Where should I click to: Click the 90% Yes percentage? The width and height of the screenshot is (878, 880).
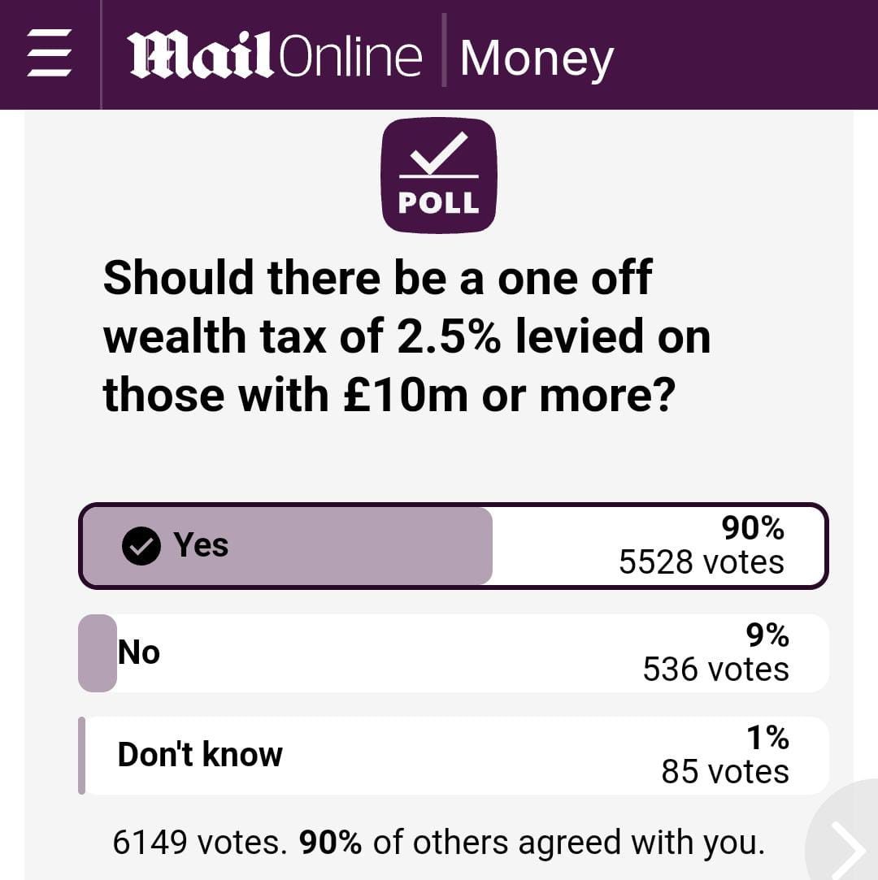coord(753,528)
